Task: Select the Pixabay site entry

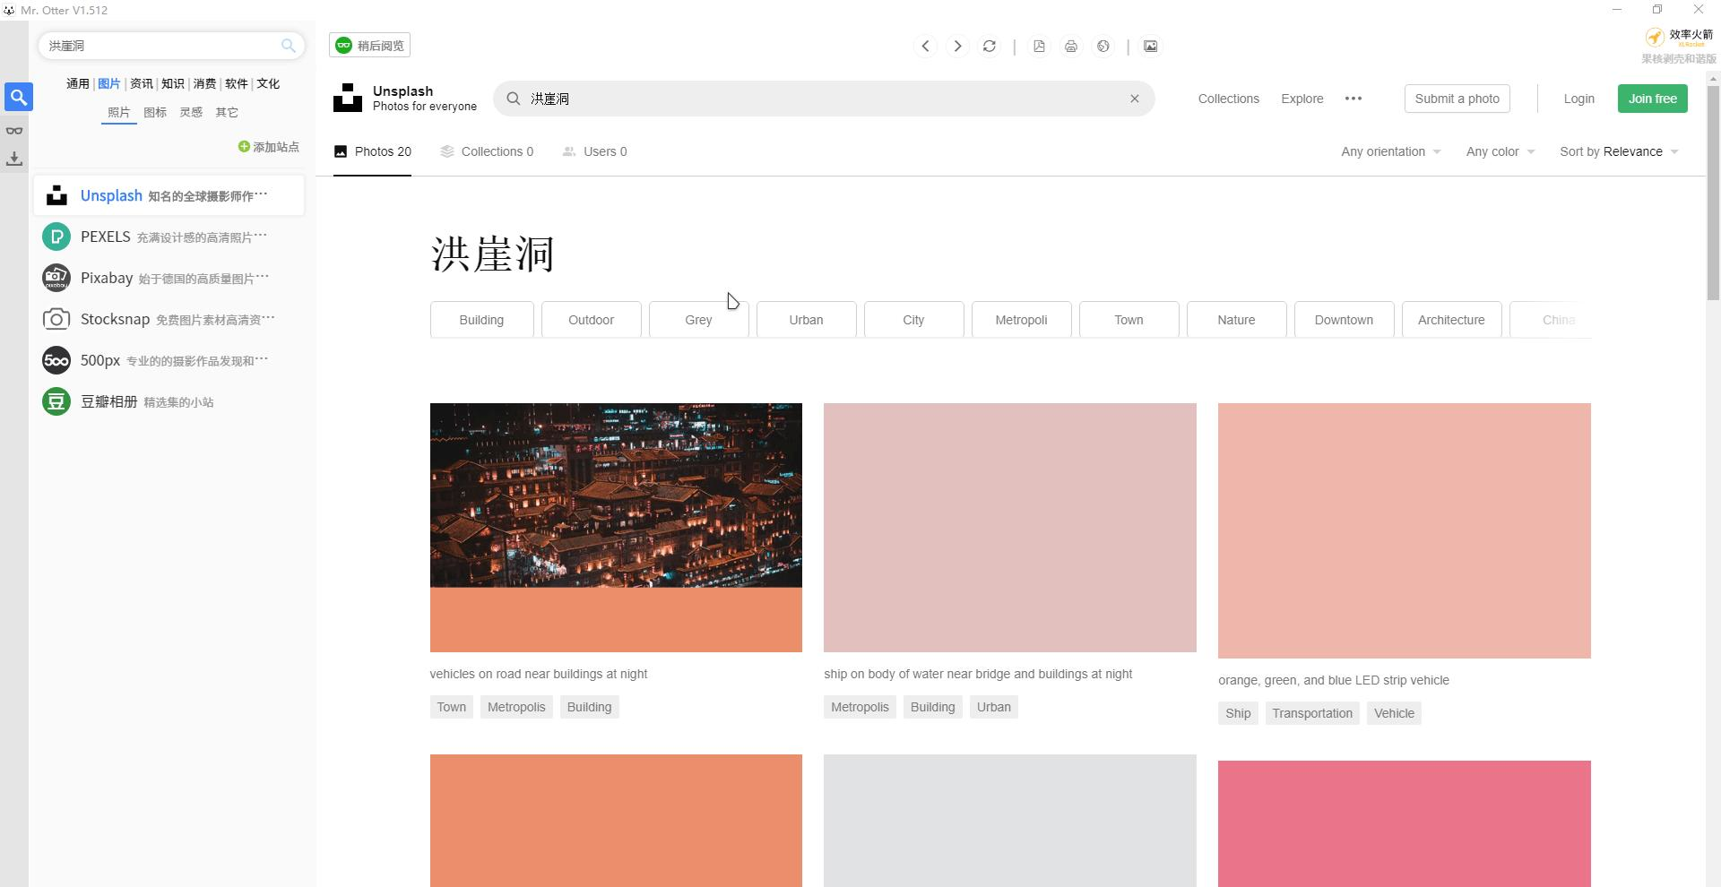Action: (x=169, y=278)
